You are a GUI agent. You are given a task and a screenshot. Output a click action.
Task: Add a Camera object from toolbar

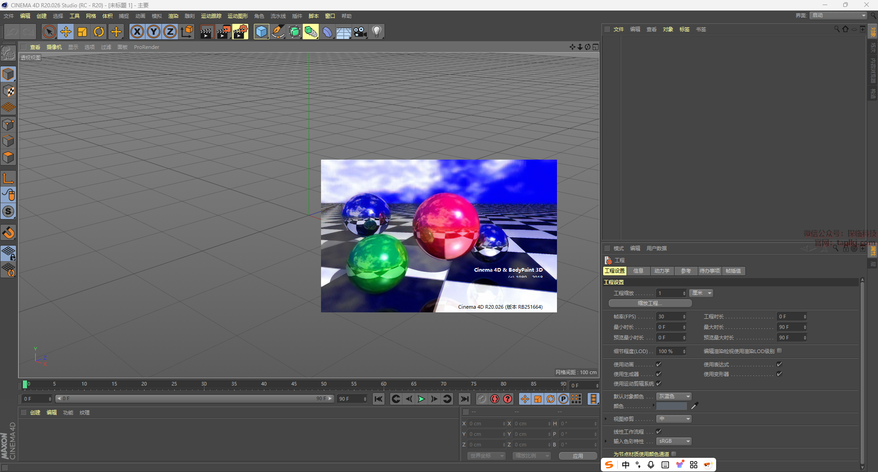pos(360,32)
